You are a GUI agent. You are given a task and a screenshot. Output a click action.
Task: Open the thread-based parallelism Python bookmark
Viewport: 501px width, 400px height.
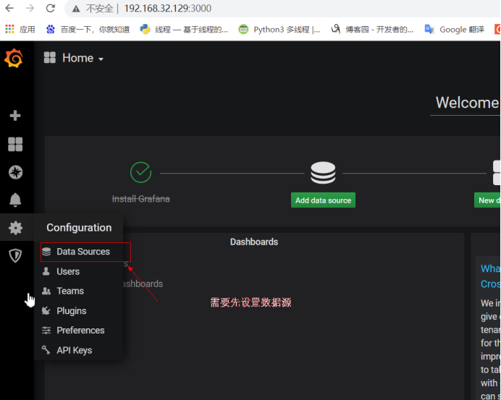(x=184, y=30)
